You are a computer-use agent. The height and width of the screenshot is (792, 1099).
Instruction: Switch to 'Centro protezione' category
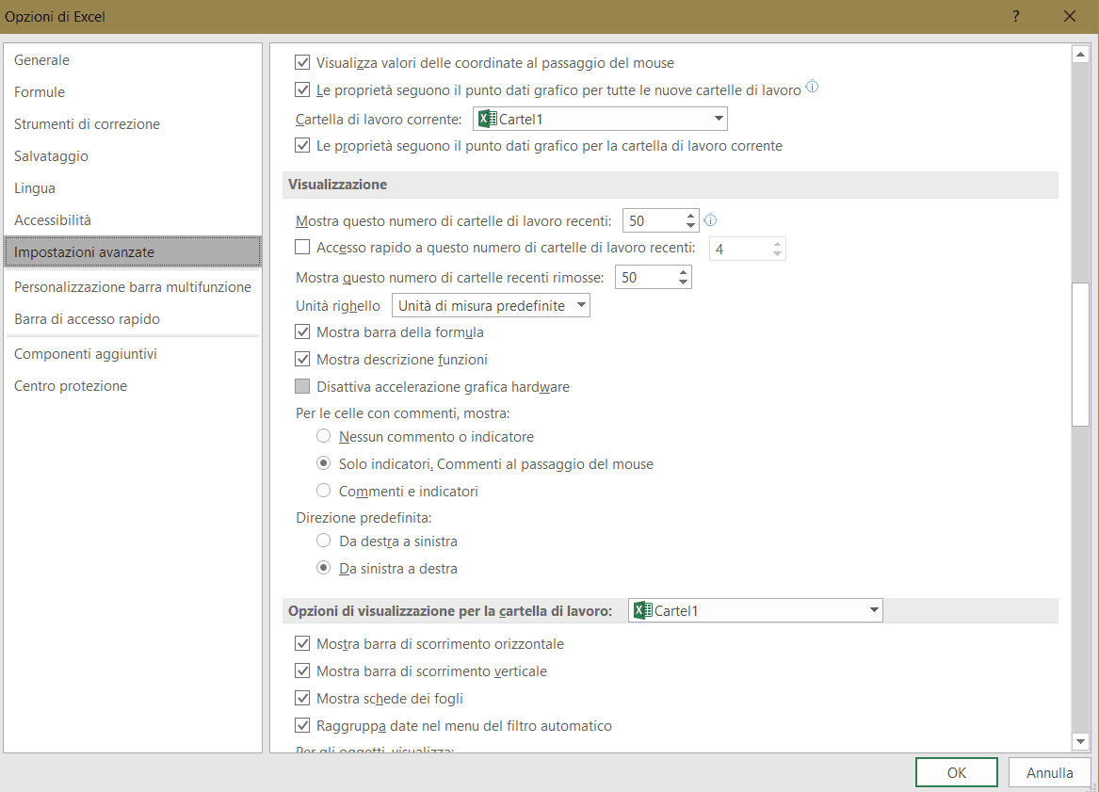coord(71,386)
